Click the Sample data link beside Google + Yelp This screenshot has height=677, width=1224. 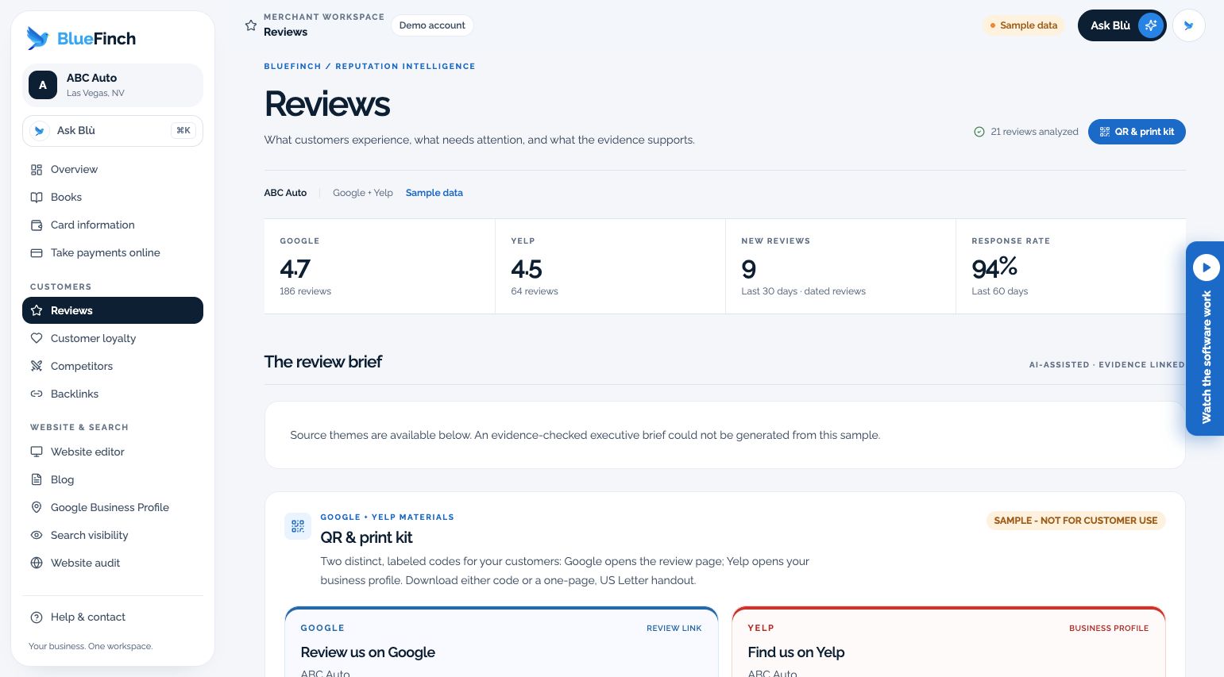pyautogui.click(x=434, y=193)
